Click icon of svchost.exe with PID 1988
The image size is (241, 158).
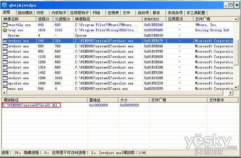(x=5, y=78)
